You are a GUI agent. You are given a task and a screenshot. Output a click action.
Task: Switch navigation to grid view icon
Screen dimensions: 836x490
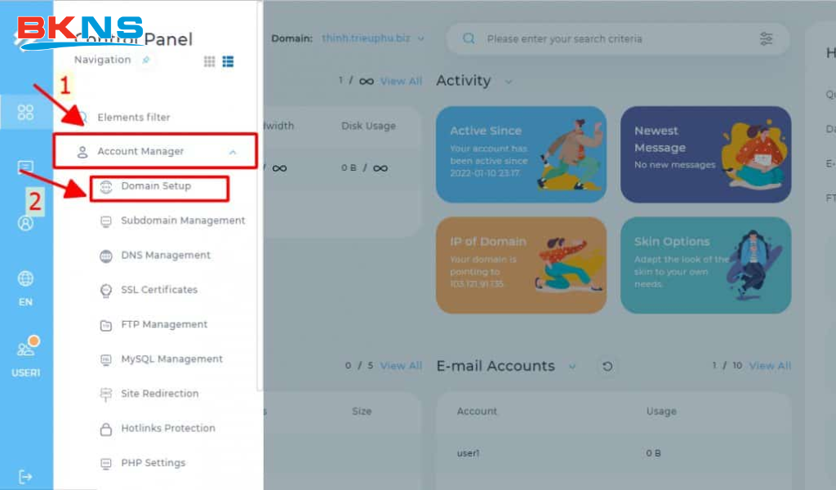click(x=210, y=61)
